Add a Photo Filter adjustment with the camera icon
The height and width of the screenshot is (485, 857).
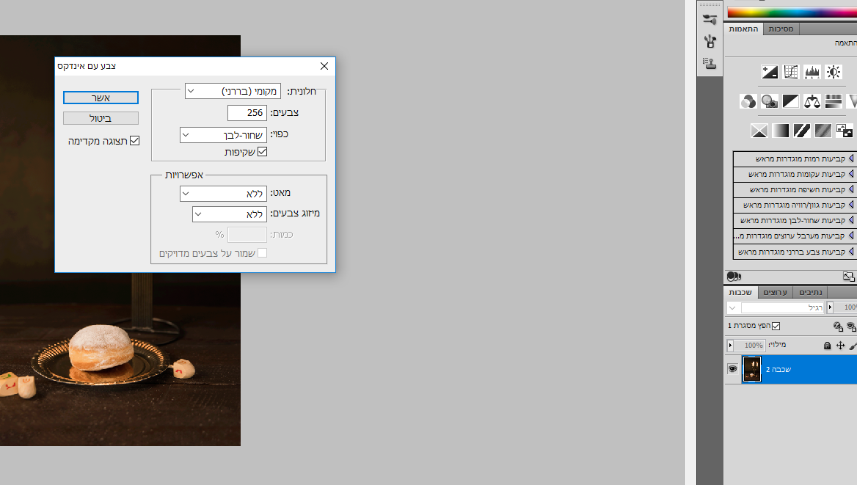tap(770, 101)
